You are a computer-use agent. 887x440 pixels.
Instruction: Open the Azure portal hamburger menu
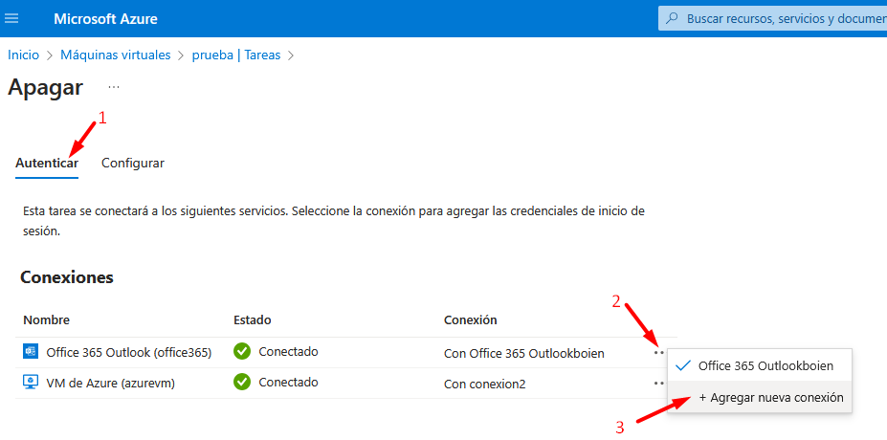click(x=12, y=19)
